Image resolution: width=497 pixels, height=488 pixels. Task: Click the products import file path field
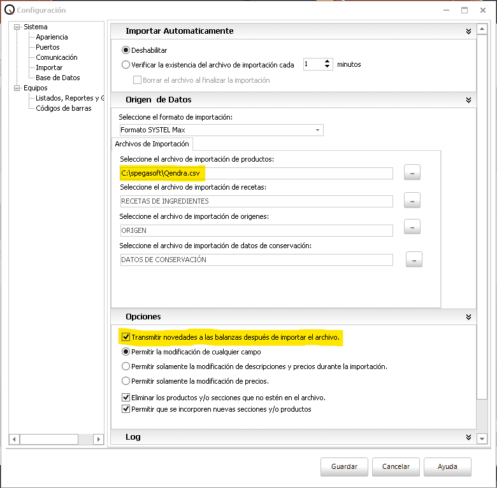[256, 173]
